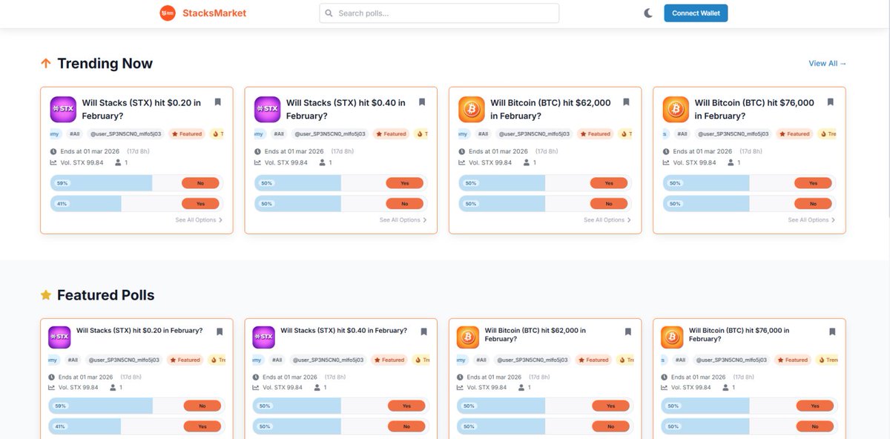Vote No on Trending STX $0.40 poll
Image resolution: width=890 pixels, height=439 pixels.
405,203
